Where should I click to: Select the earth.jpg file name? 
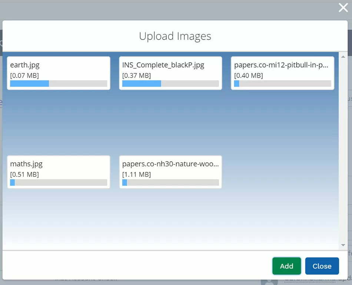click(25, 65)
